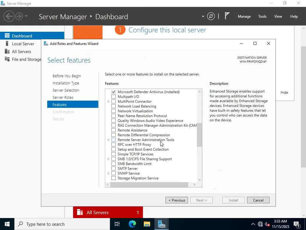Click the Server Manager forward arrow icon

19,16
